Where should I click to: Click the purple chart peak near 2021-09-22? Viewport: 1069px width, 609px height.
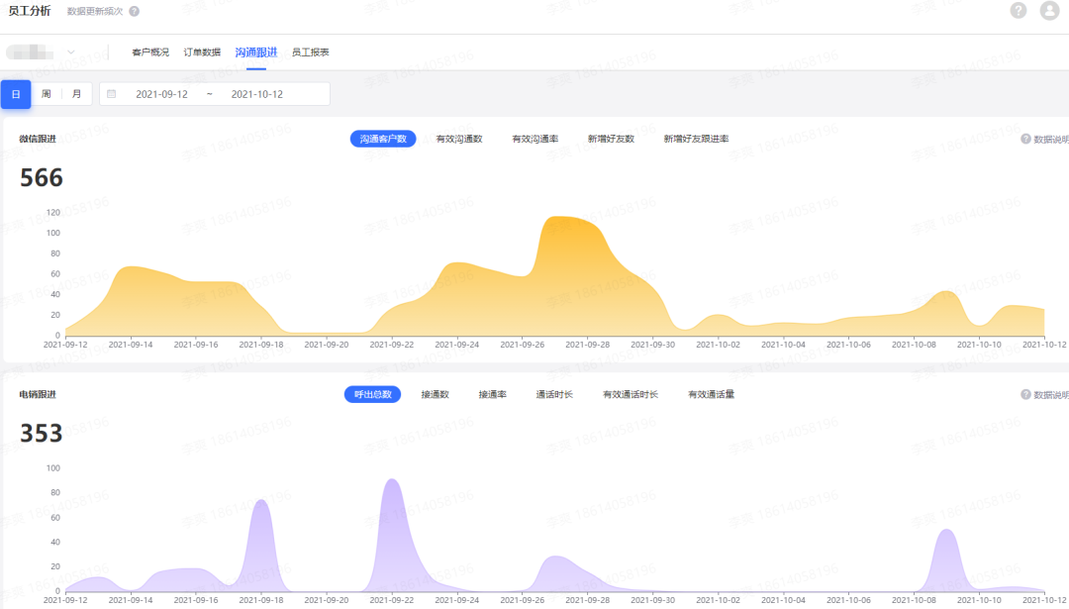(392, 480)
